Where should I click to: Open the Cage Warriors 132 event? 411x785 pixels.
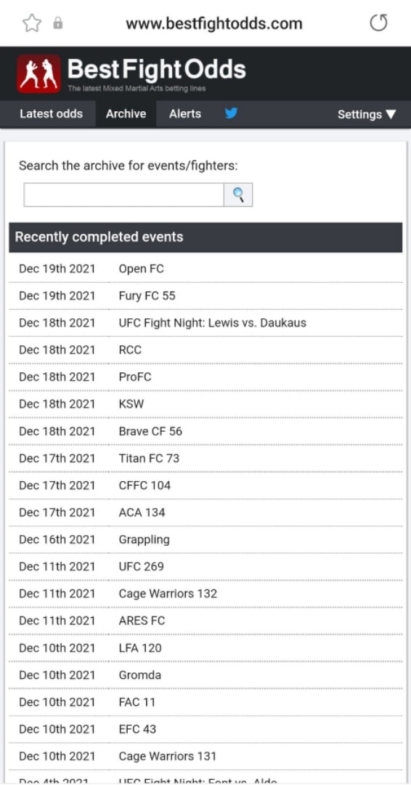click(x=168, y=593)
